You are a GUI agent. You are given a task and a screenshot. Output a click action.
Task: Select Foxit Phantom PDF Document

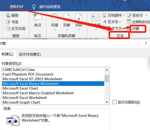pyautogui.click(x=53, y=74)
